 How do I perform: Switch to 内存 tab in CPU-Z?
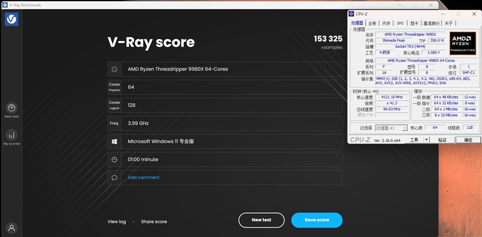(x=386, y=23)
